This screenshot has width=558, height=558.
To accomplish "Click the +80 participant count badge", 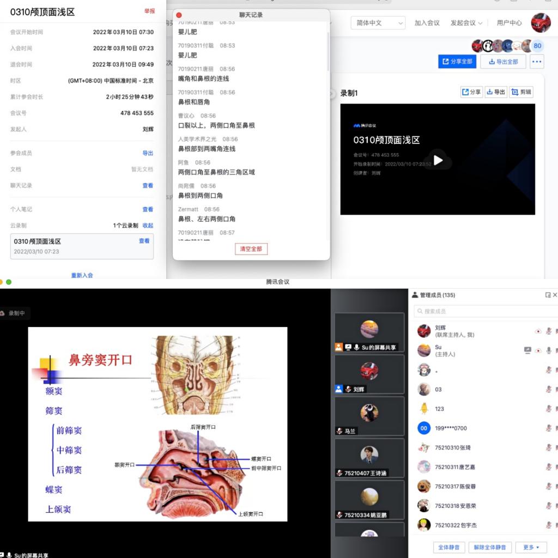I will pyautogui.click(x=537, y=46).
